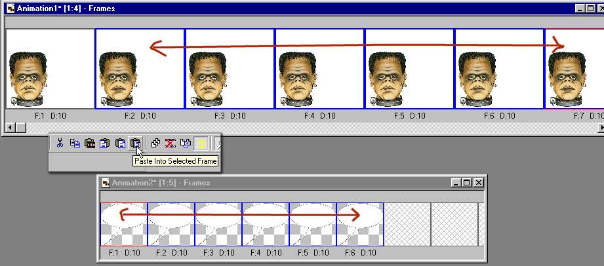Click left scroll arrow of Animation1 scrollbar

pos(9,126)
